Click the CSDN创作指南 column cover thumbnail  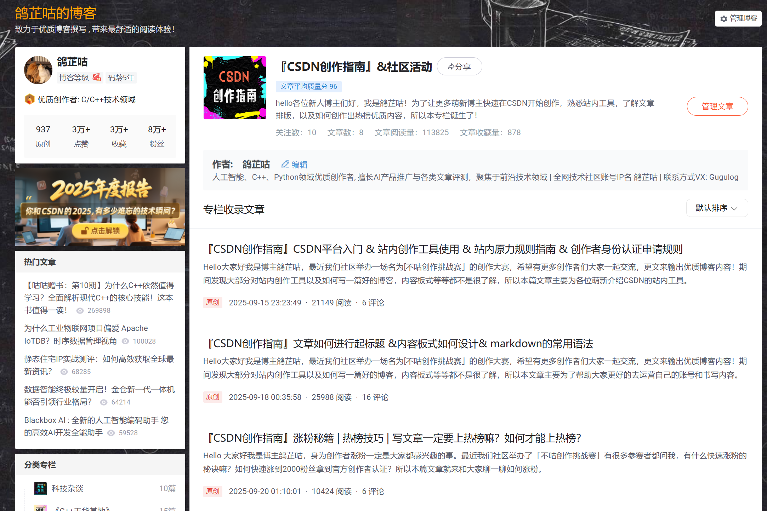pos(235,88)
